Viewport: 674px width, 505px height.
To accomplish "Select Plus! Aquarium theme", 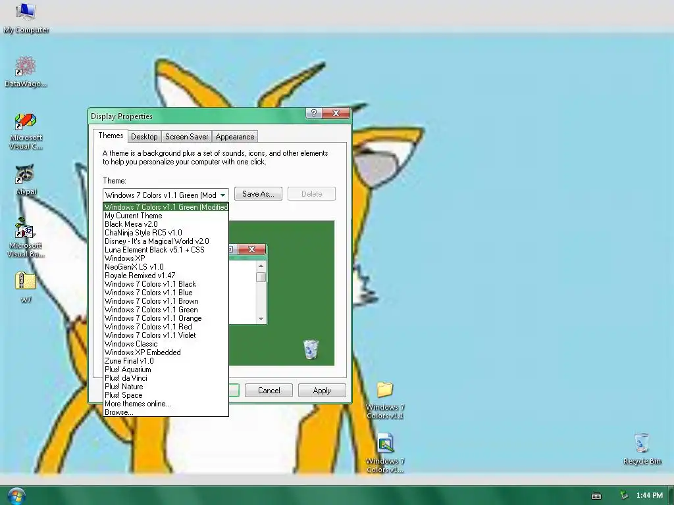I will 166,370.
